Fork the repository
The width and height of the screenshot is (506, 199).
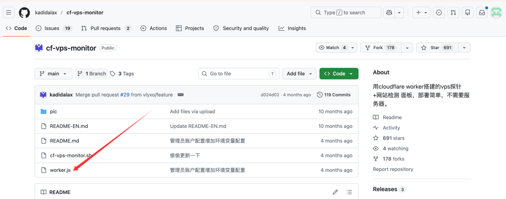point(382,48)
